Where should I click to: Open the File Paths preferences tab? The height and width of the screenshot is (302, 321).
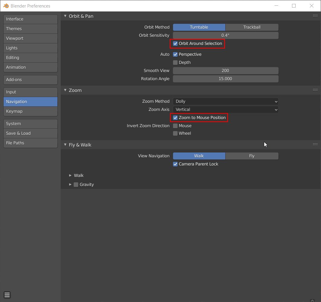coord(30,143)
